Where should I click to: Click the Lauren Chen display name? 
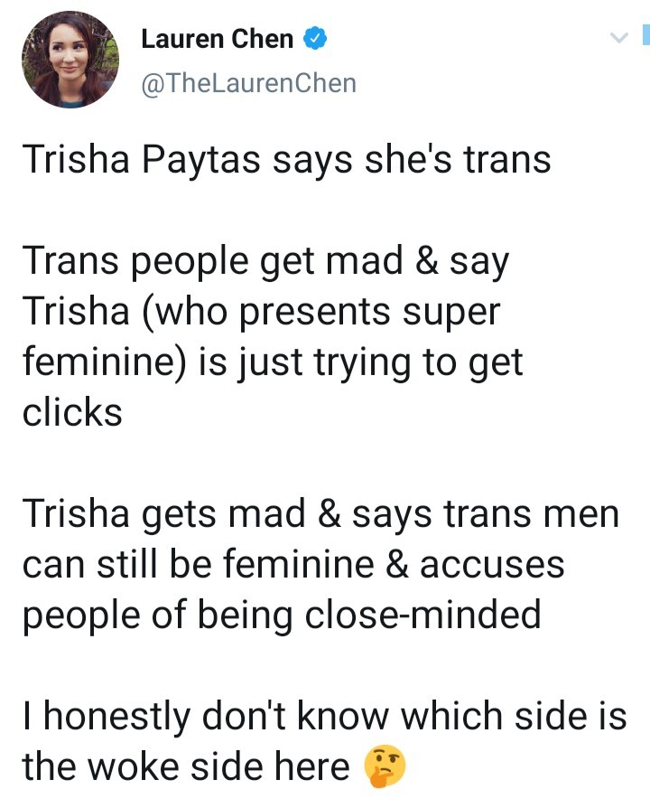pyautogui.click(x=218, y=39)
